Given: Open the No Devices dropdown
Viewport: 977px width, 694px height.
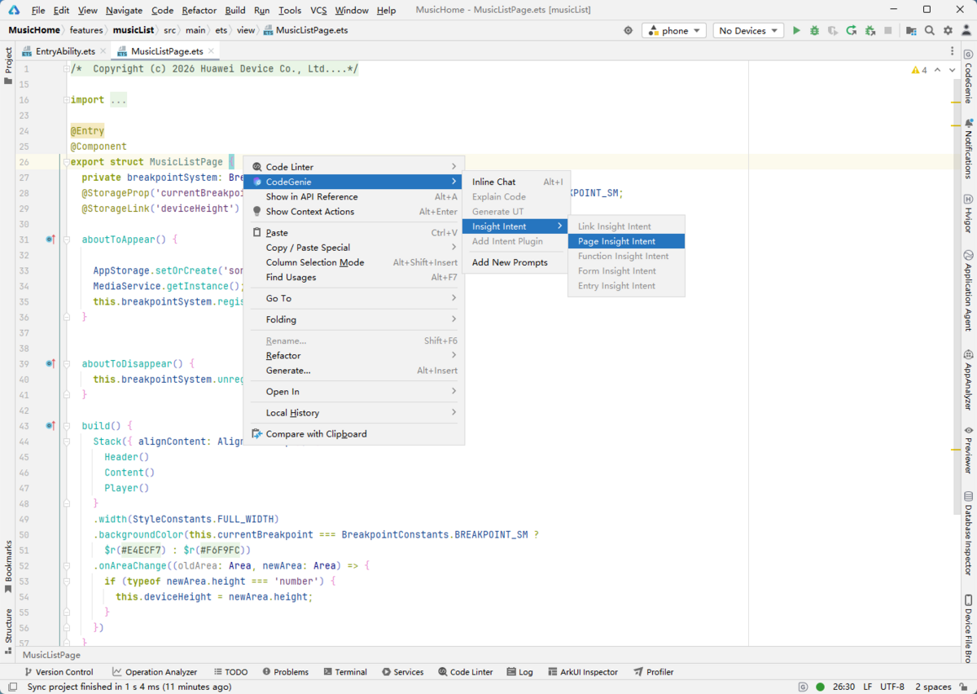Looking at the screenshot, I should pyautogui.click(x=748, y=31).
